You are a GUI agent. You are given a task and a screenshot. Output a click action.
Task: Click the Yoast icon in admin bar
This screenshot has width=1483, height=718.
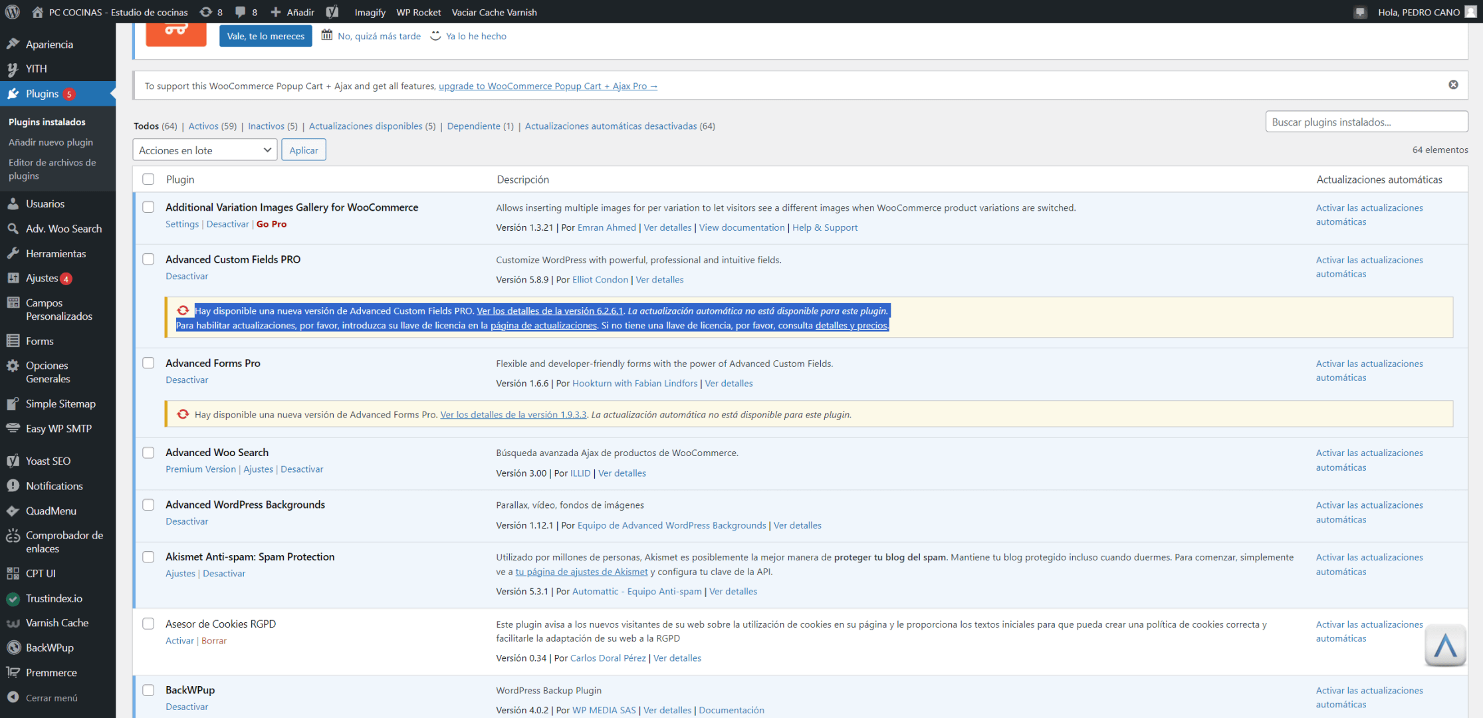point(332,12)
